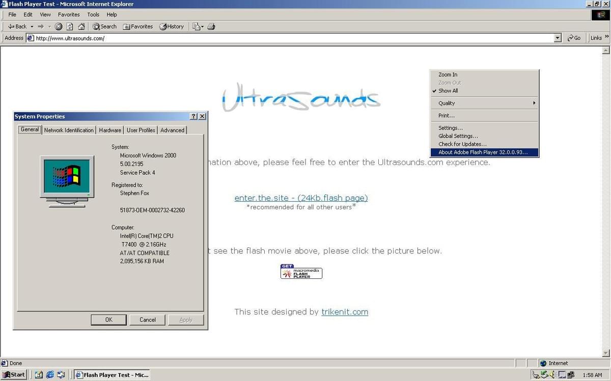Switch to the User Profiles tab
The height and width of the screenshot is (381, 611).
coord(141,130)
